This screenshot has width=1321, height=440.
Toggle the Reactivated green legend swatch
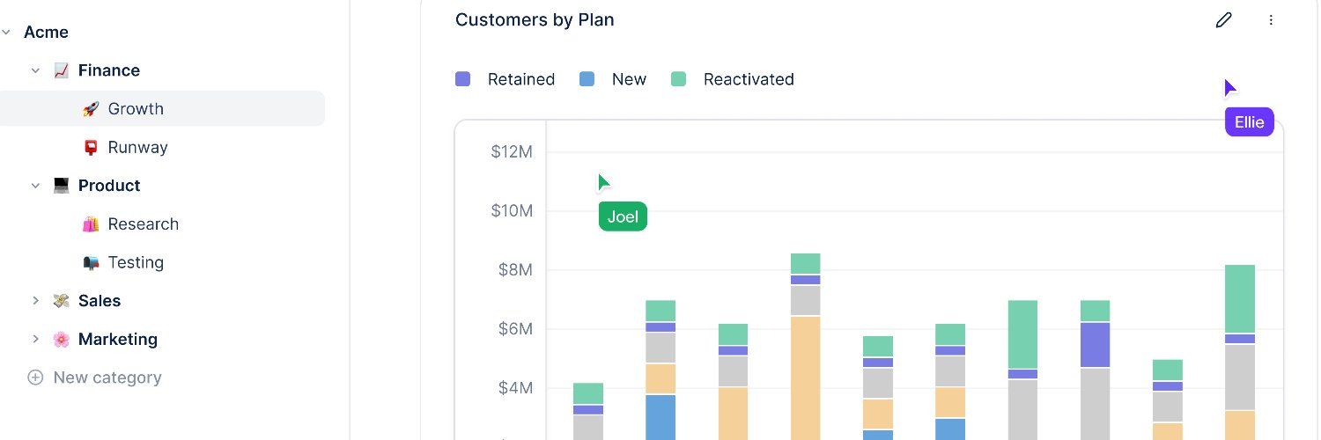(x=678, y=79)
